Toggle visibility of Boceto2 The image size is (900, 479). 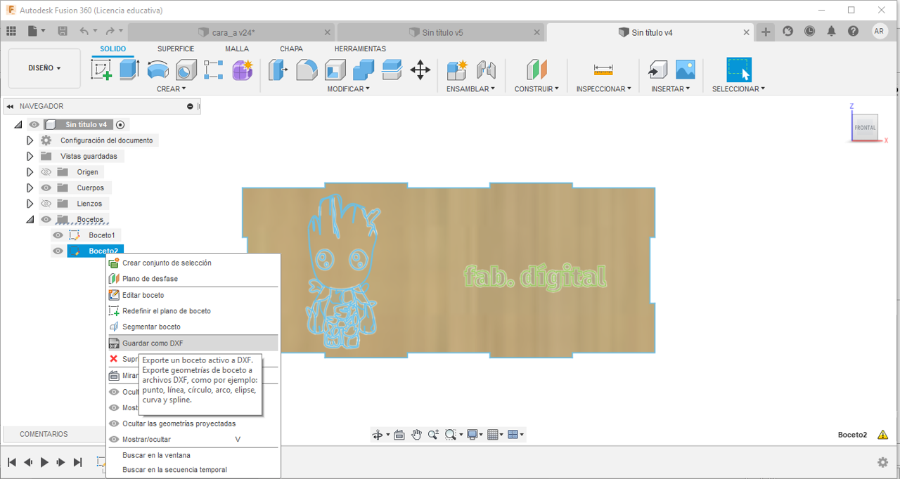[58, 251]
